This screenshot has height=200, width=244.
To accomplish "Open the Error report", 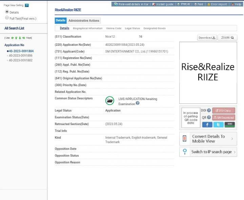I will (x=217, y=4).
